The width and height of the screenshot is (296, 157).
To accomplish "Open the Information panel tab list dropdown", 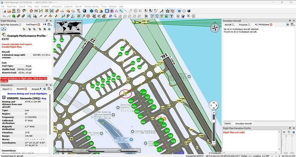I will click(x=49, y=89).
